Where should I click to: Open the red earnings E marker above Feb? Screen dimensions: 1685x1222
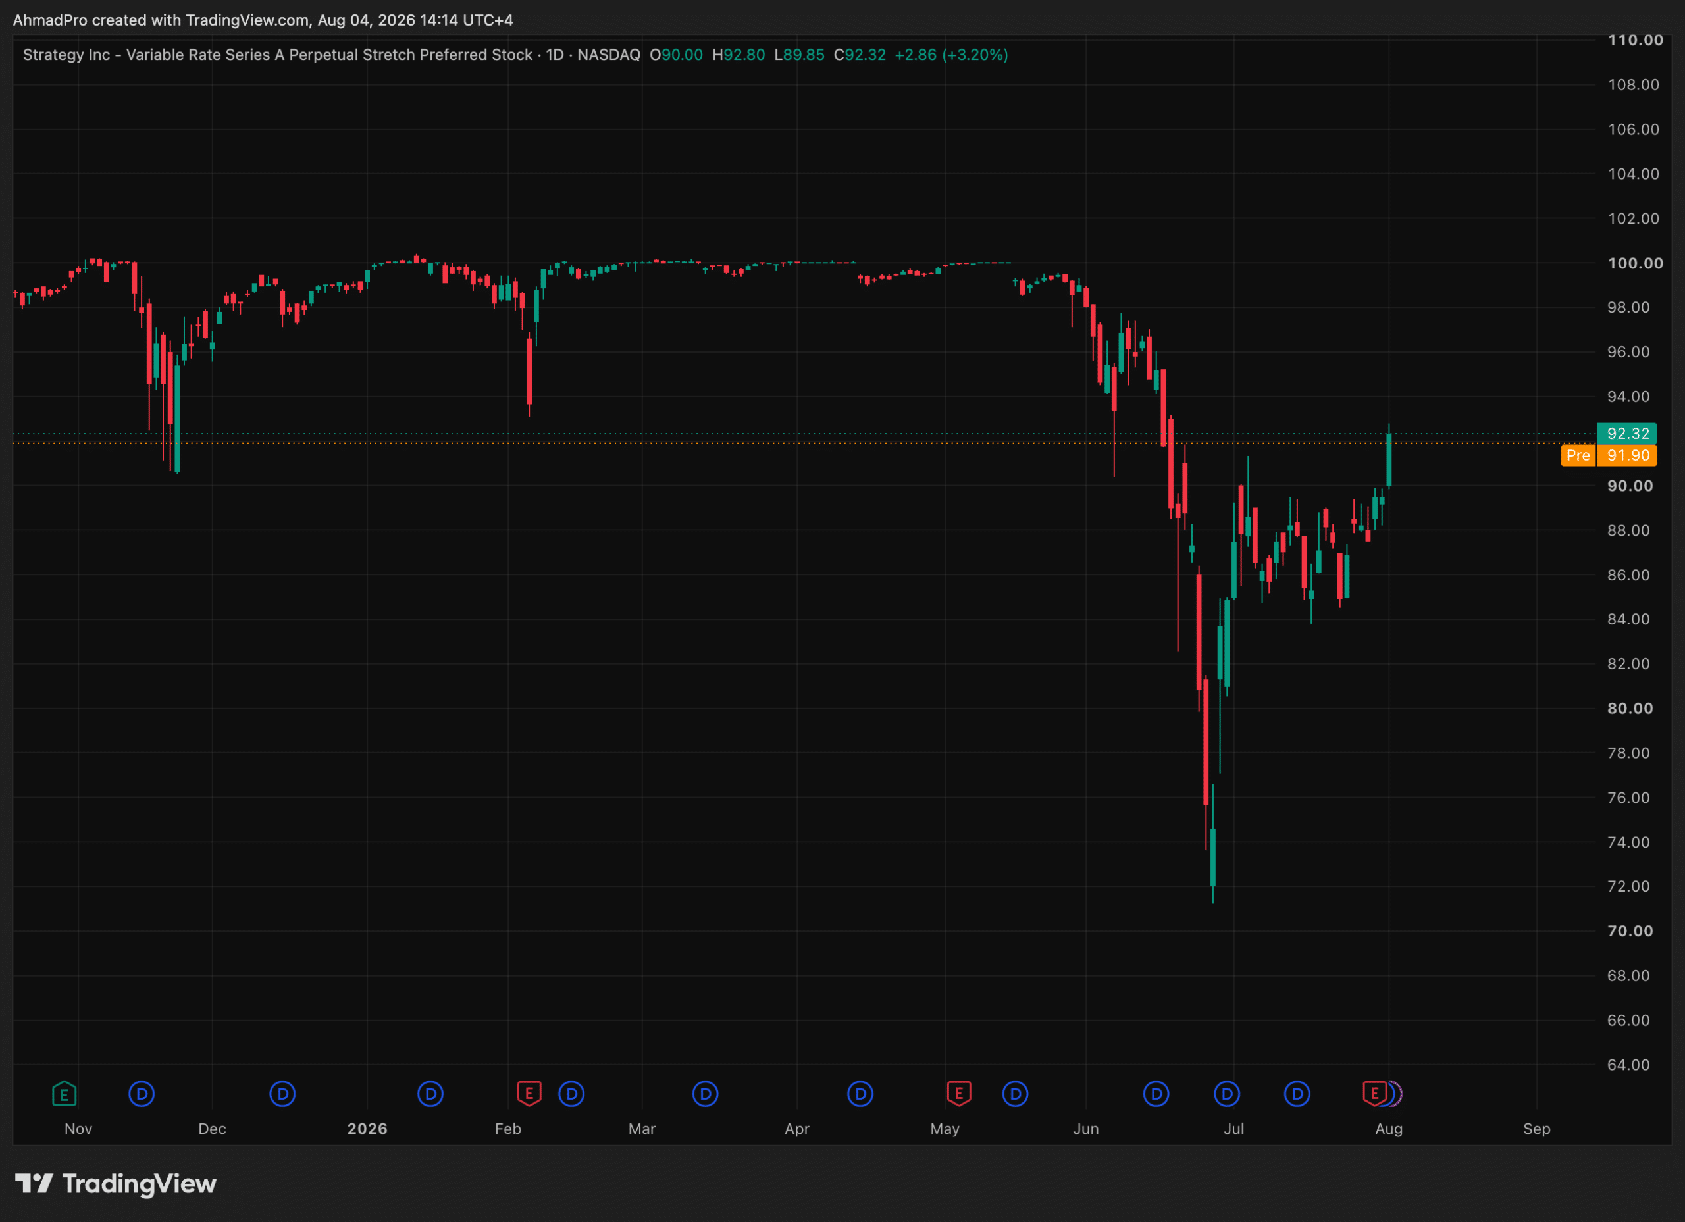tap(529, 1094)
